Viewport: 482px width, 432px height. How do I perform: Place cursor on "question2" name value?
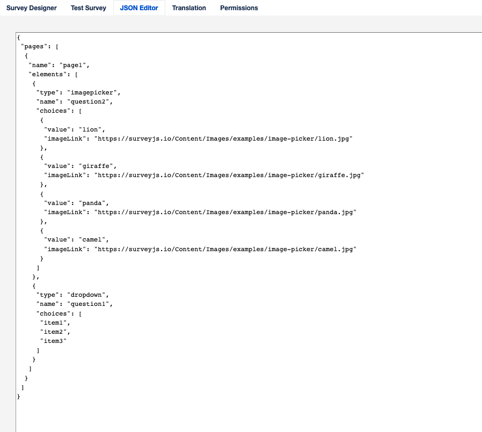click(89, 101)
